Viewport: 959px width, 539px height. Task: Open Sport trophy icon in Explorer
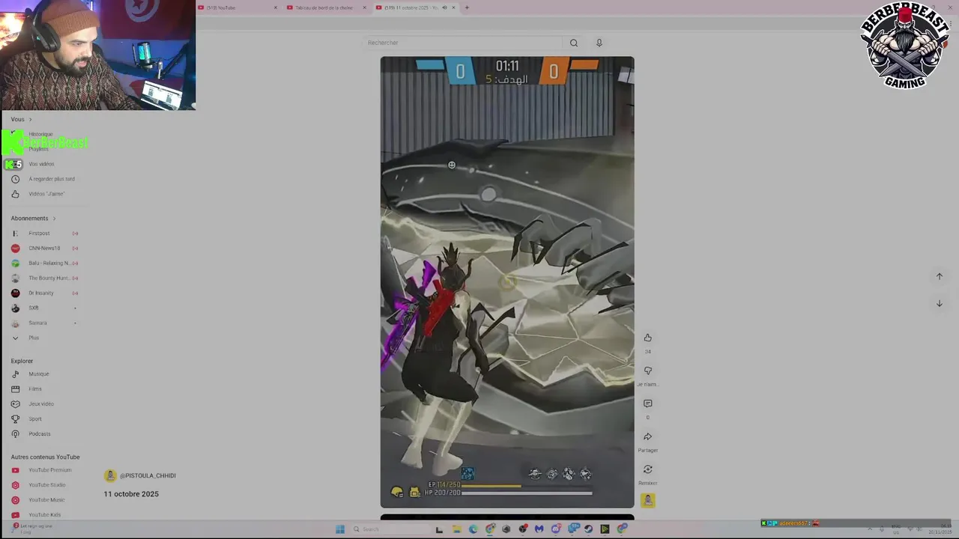point(15,419)
